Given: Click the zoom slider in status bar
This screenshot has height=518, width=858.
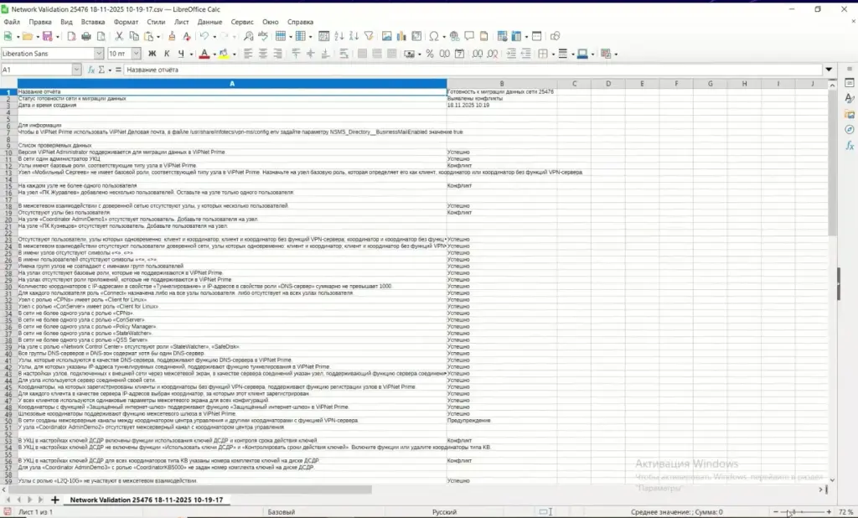Looking at the screenshot, I should pyautogui.click(x=802, y=512).
